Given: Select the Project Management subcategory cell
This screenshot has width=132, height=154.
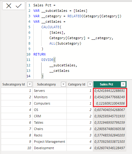Looking at the screenshot, I should [x=50, y=142].
